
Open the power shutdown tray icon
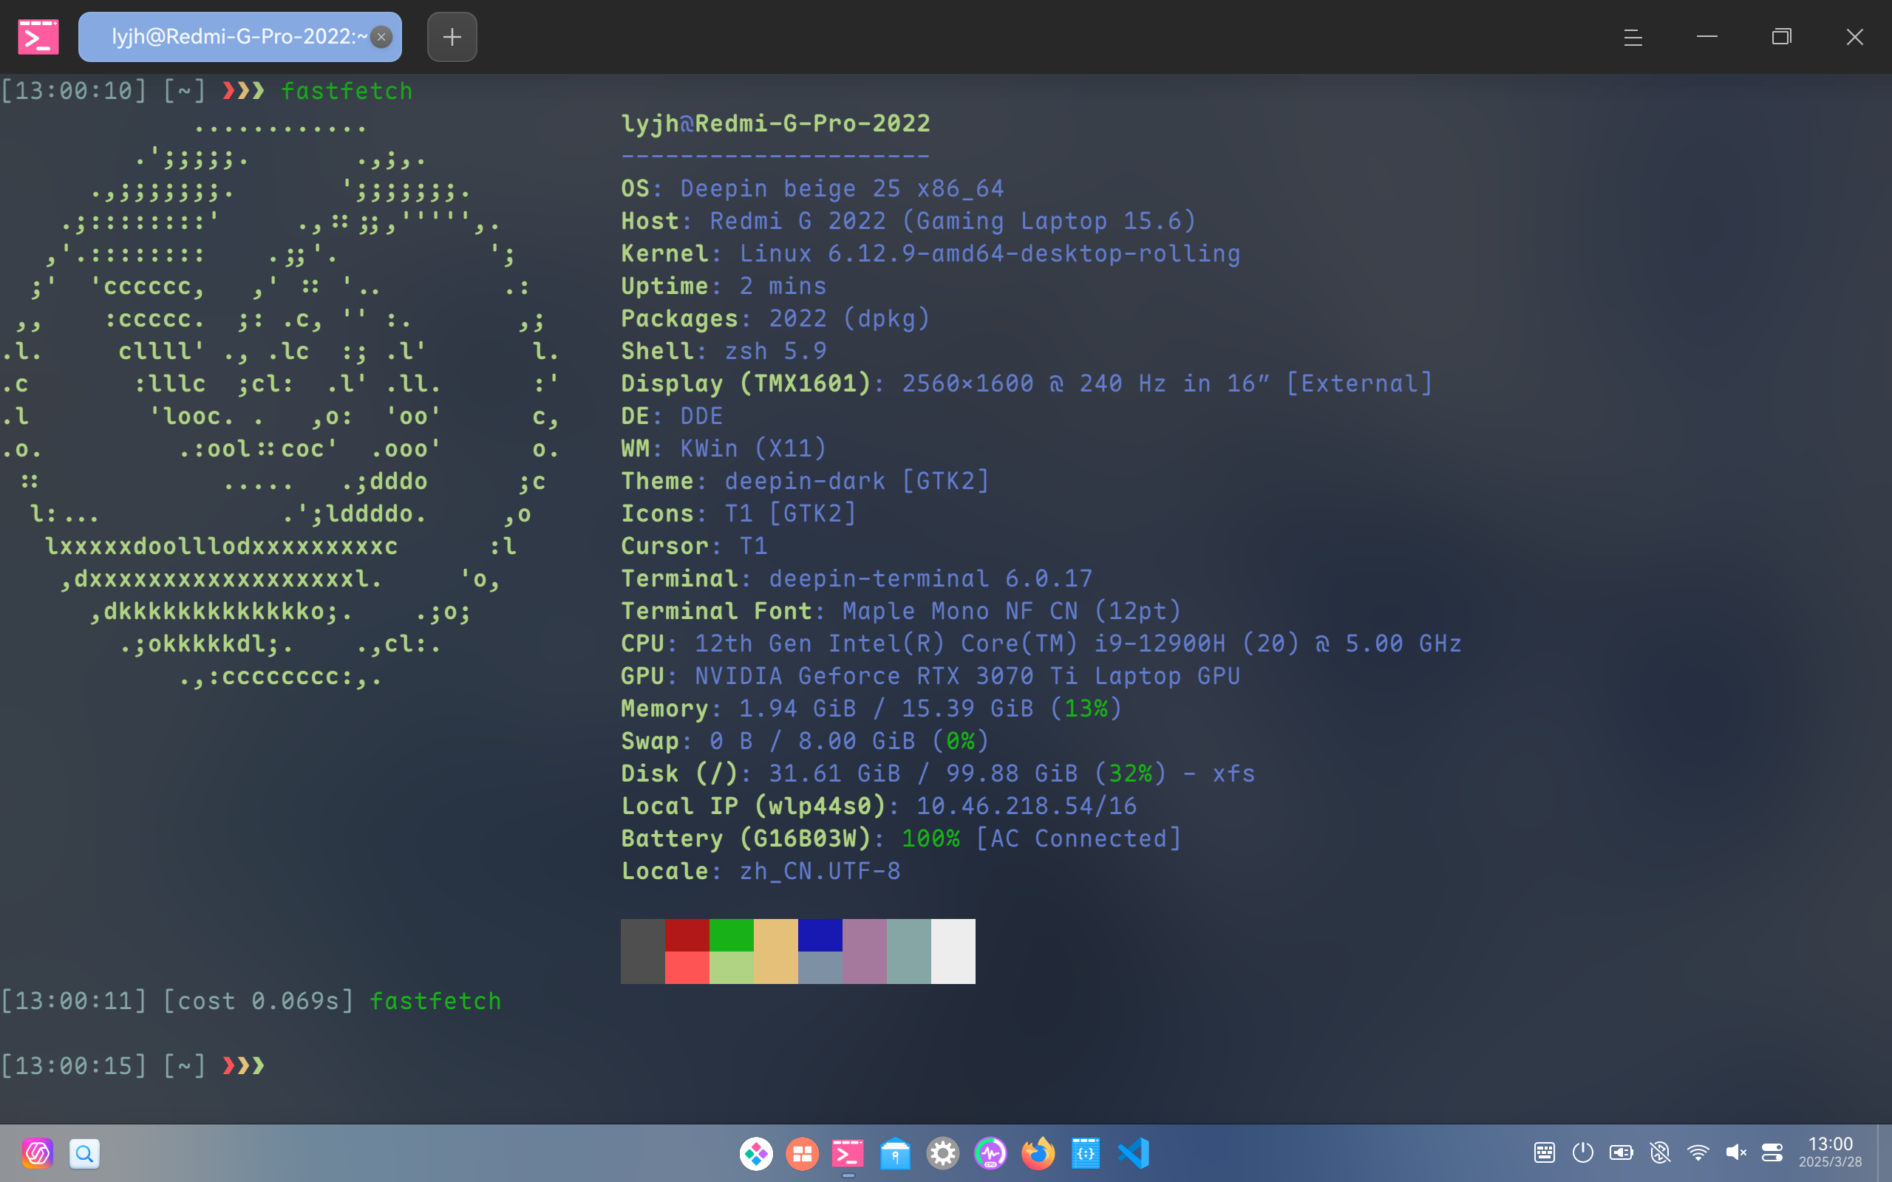(1583, 1152)
